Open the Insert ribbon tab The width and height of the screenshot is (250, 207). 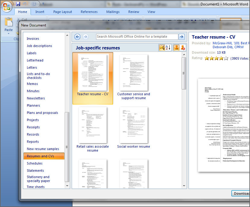point(40,12)
